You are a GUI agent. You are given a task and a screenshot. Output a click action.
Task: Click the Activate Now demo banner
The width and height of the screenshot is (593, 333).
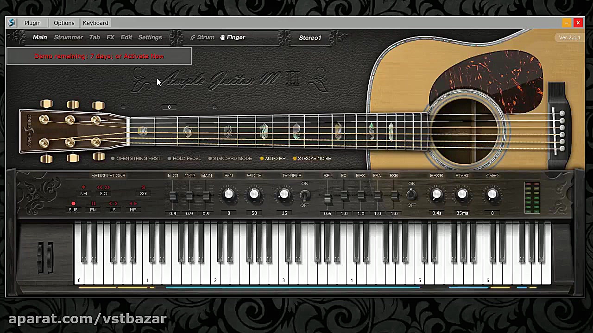coord(99,56)
